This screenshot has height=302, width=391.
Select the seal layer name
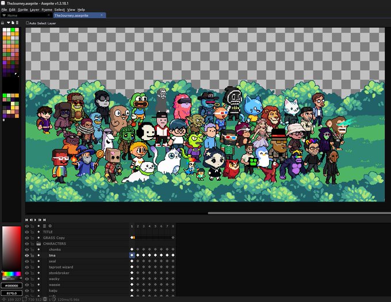point(52,261)
